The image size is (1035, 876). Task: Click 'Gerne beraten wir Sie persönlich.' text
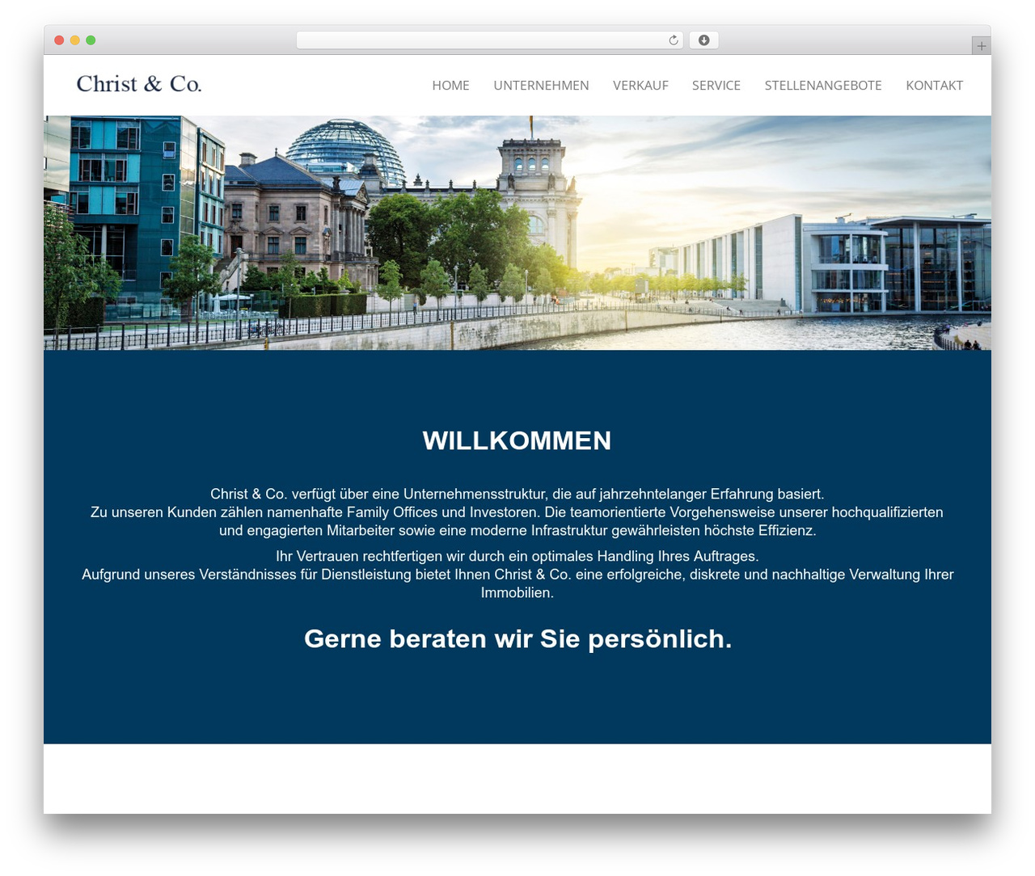click(x=517, y=638)
